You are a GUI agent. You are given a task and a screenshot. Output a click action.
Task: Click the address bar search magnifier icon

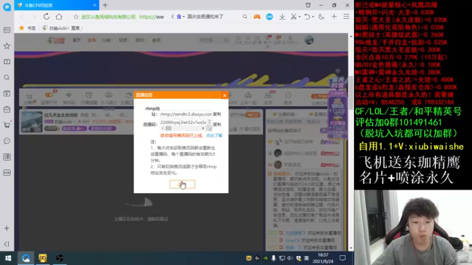(x=245, y=17)
